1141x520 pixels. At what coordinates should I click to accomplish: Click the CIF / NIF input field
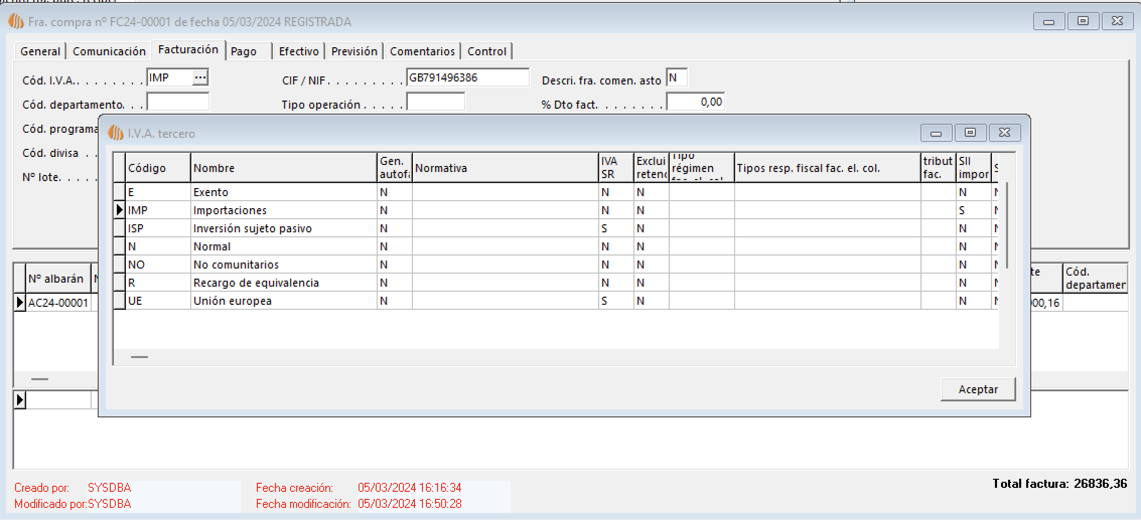coord(467,78)
